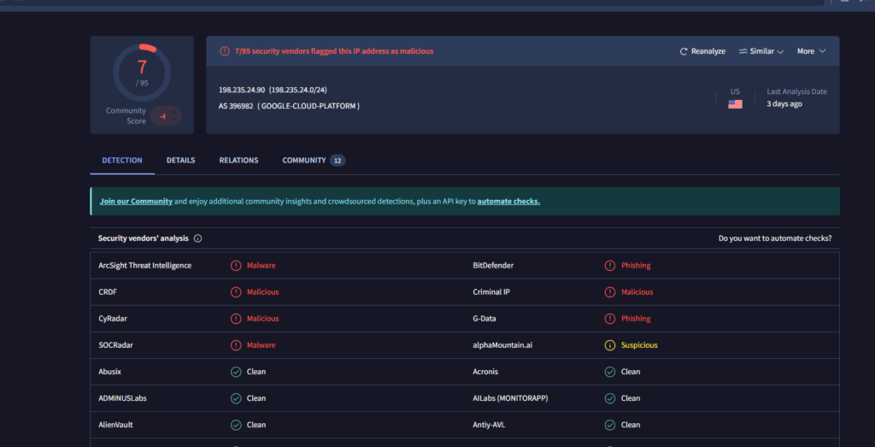Click the Community Score -4 vote badge
This screenshot has width=875, height=447.
pyautogui.click(x=166, y=116)
